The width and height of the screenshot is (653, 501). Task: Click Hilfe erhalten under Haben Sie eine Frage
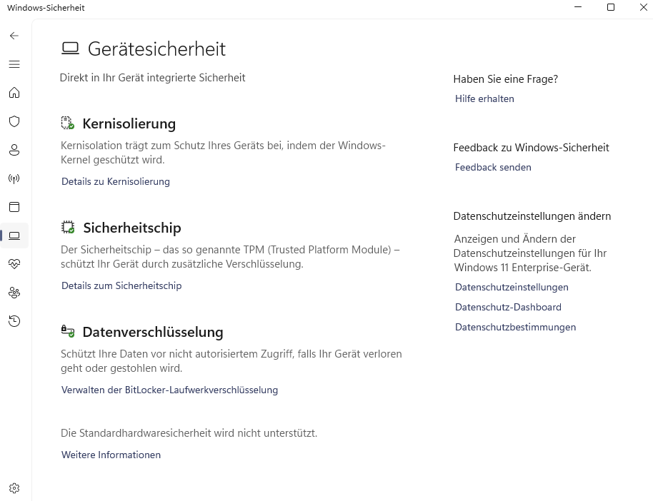click(484, 98)
